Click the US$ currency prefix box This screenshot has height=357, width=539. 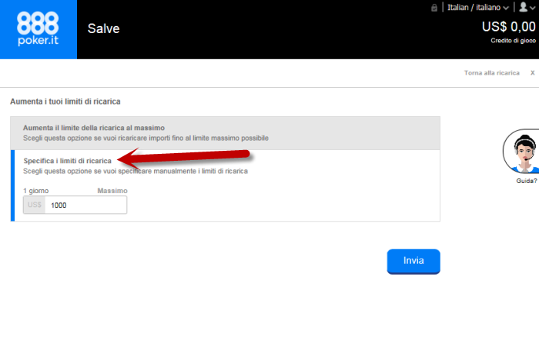coord(35,205)
